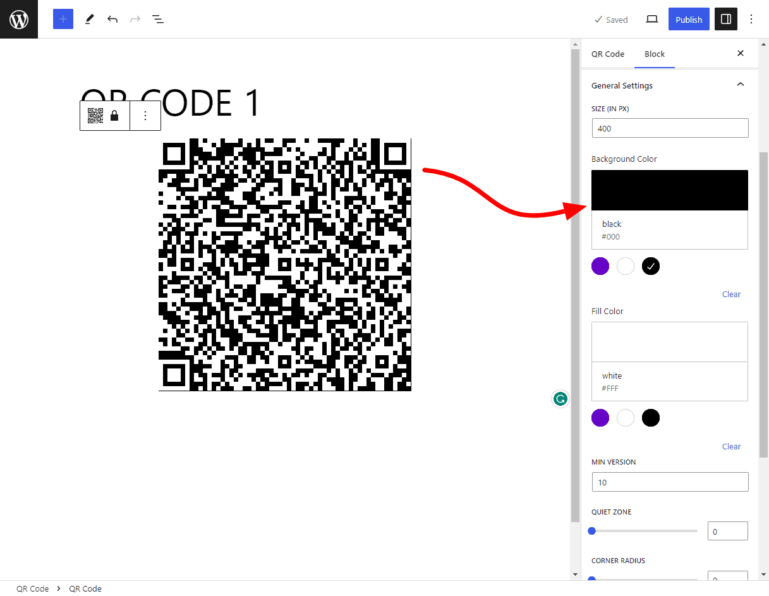This screenshot has height=596, width=769.
Task: Open editor options with the top-right kebab menu
Action: point(751,19)
